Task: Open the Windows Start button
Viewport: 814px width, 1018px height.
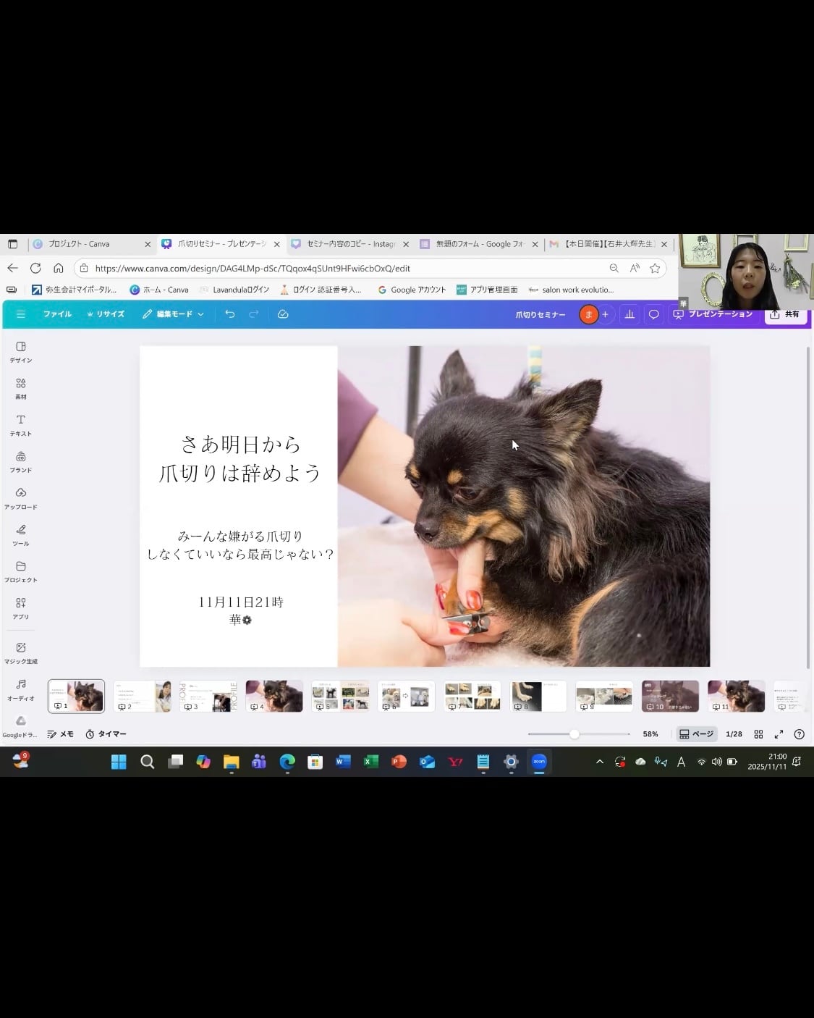Action: pyautogui.click(x=119, y=762)
